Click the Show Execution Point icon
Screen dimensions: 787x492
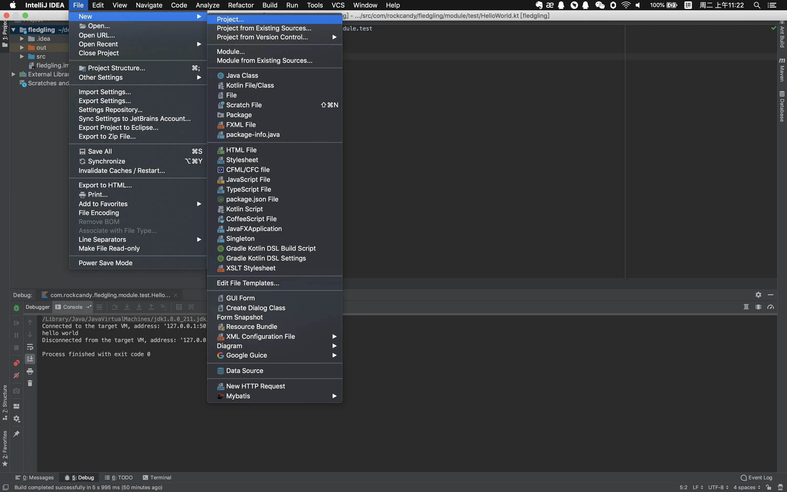pos(99,307)
